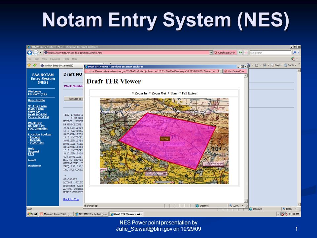Click the RSS Feeds toolbar icon
This screenshot has width=317, height=238.
[256, 65]
